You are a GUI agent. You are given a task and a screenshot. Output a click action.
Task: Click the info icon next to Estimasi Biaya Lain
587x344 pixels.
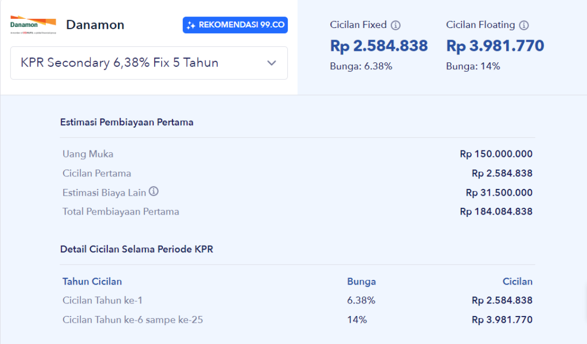(153, 192)
